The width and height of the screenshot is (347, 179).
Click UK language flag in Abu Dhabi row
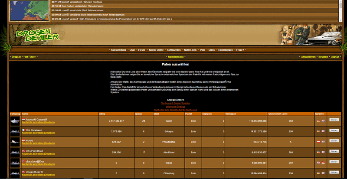(323, 152)
